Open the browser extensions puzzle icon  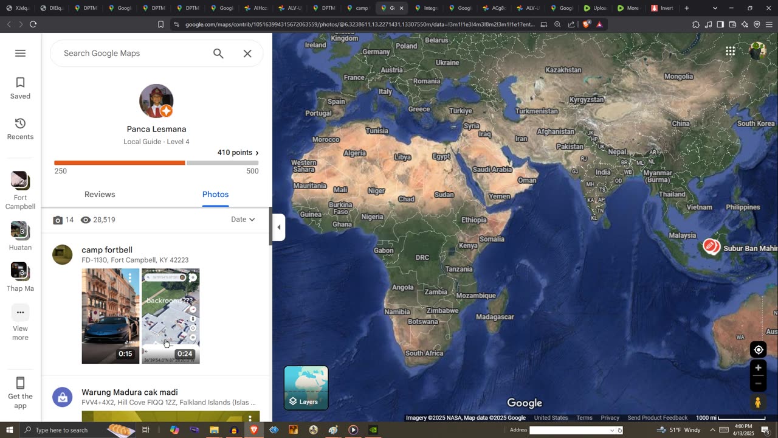(x=695, y=24)
